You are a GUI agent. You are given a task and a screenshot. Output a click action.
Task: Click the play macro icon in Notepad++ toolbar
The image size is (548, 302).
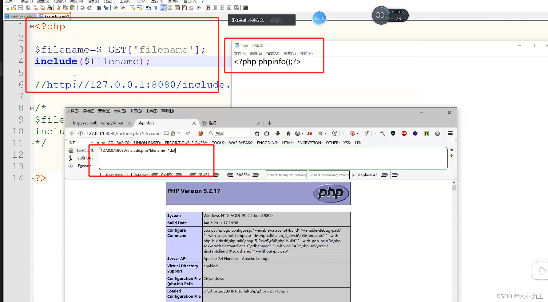pos(222,8)
